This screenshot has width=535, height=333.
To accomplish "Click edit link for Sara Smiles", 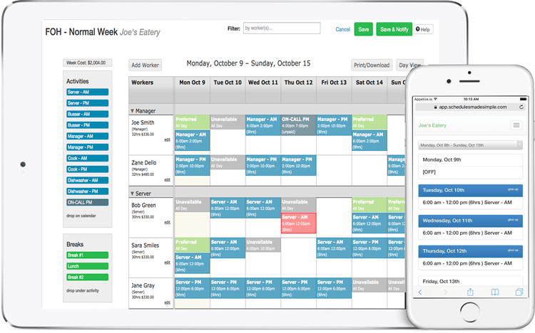I will click(167, 263).
